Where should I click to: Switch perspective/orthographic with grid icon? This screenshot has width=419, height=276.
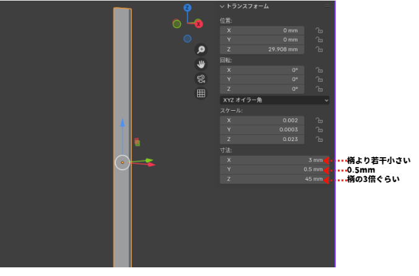[201, 93]
